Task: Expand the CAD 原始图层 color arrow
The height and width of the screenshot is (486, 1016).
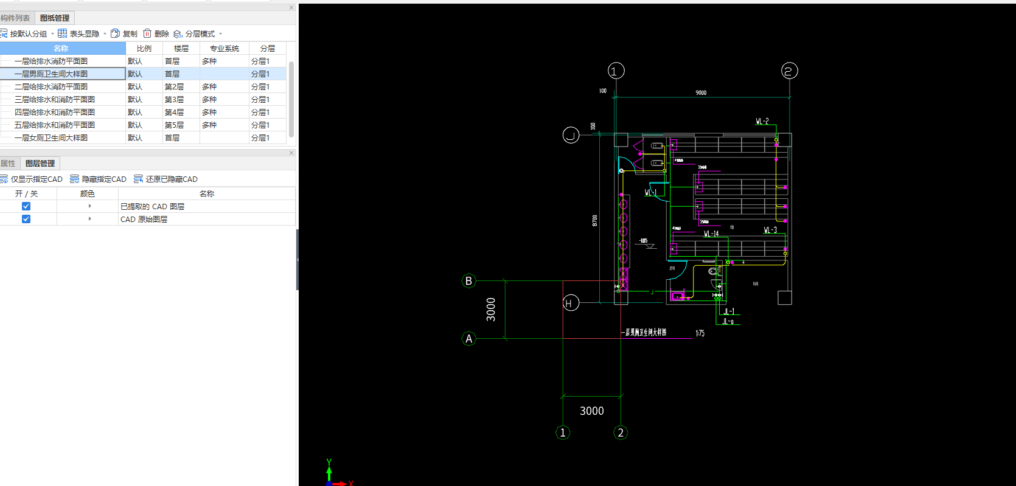Action: coord(90,219)
